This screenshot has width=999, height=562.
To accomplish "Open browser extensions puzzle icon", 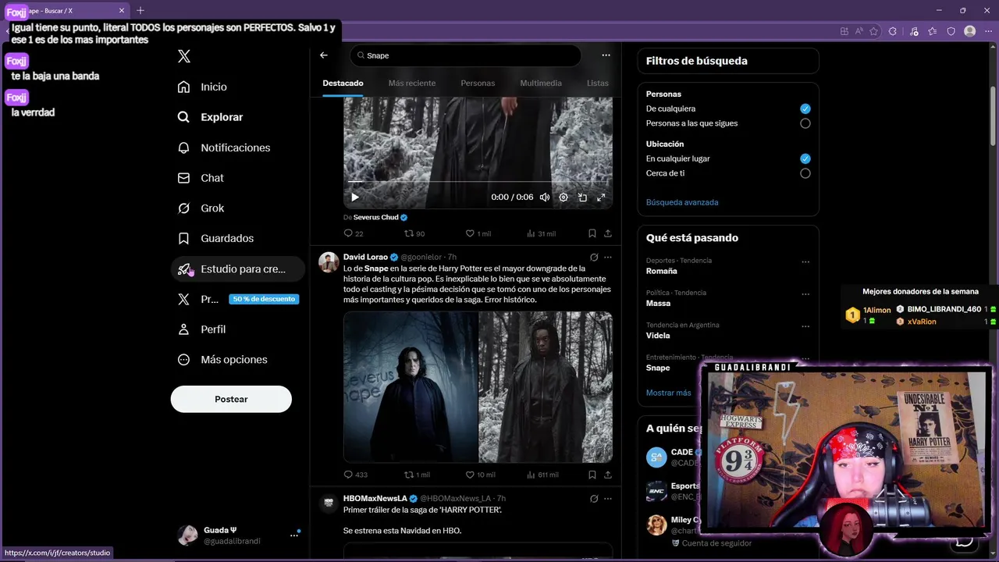I will pyautogui.click(x=893, y=31).
